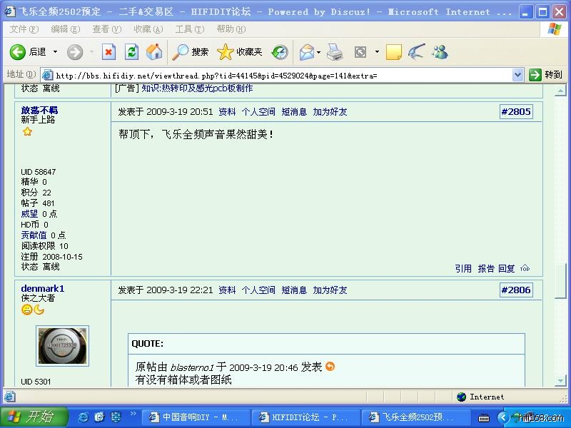Click the 转到 go button
The image size is (571, 428).
coord(546,75)
